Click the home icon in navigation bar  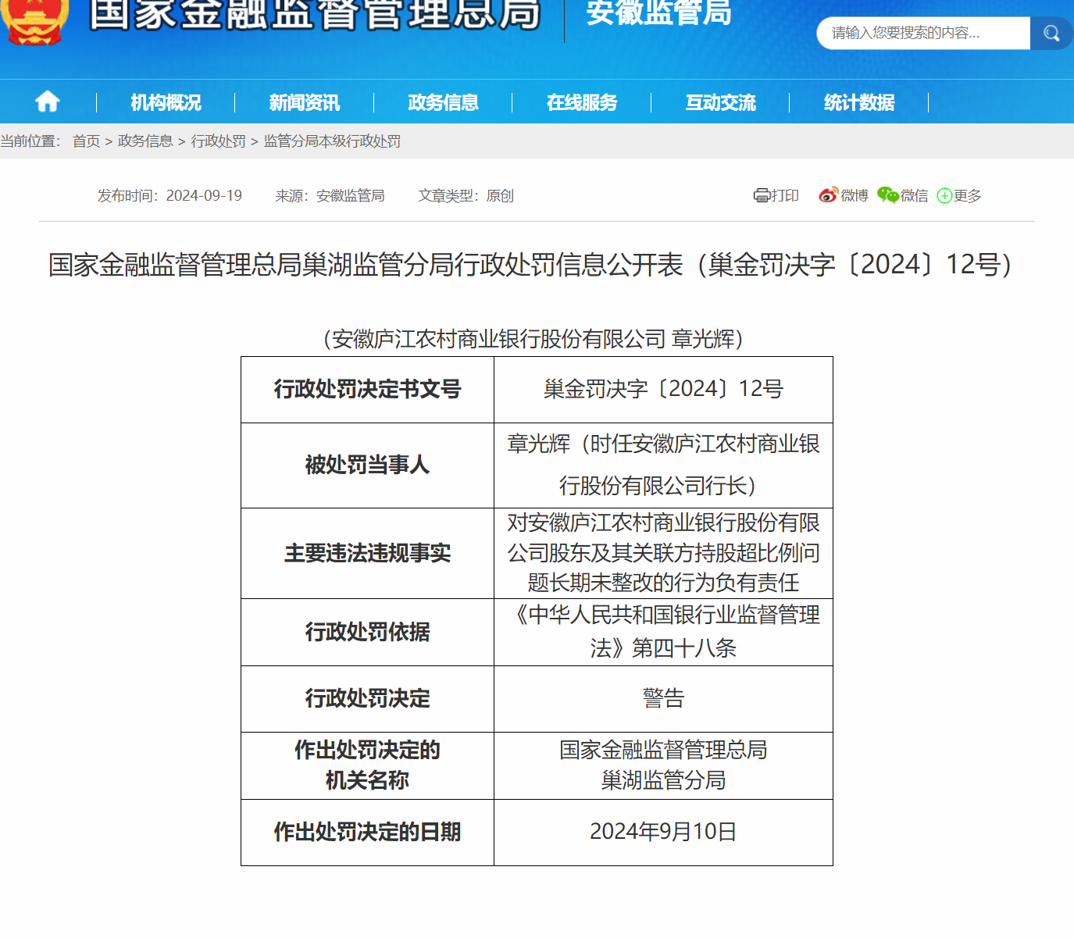[48, 102]
